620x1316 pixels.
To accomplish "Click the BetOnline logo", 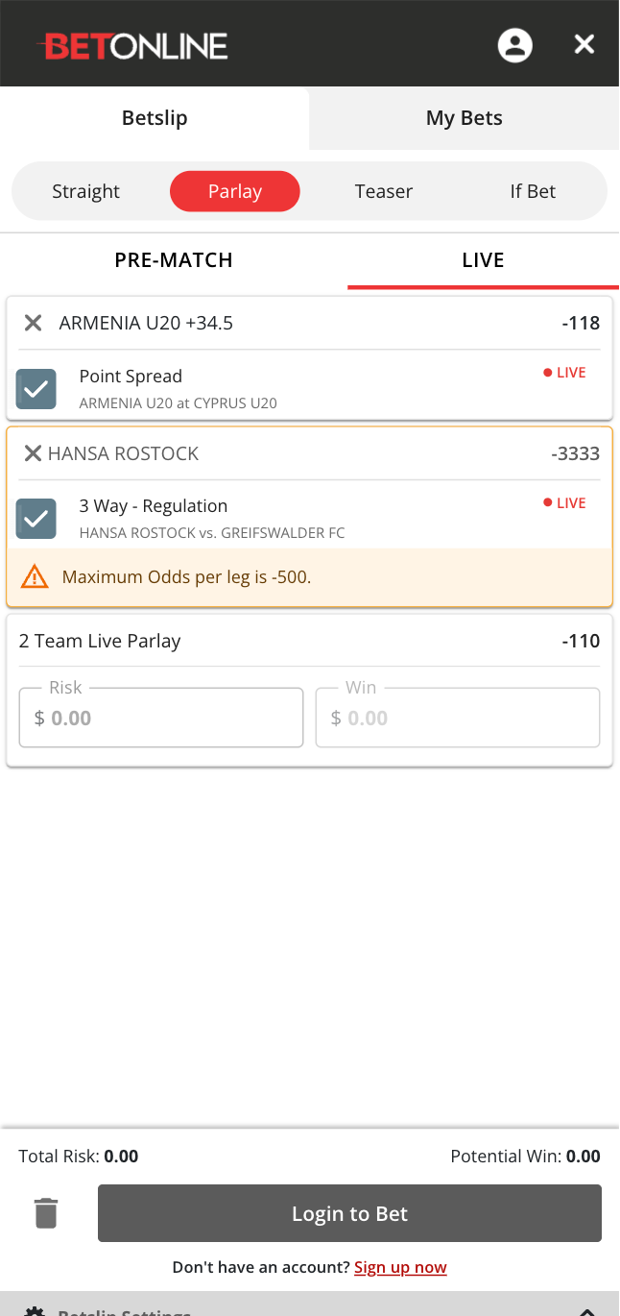I will (132, 46).
